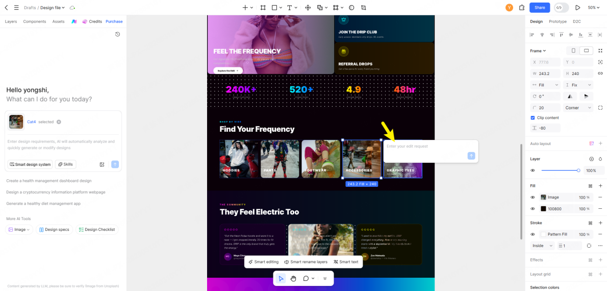Image resolution: width=607 pixels, height=291 pixels.
Task: Submit the inline edit request arrow
Action: (x=471, y=156)
